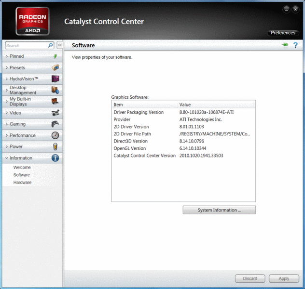Expand the HydraVision section

click(32, 79)
